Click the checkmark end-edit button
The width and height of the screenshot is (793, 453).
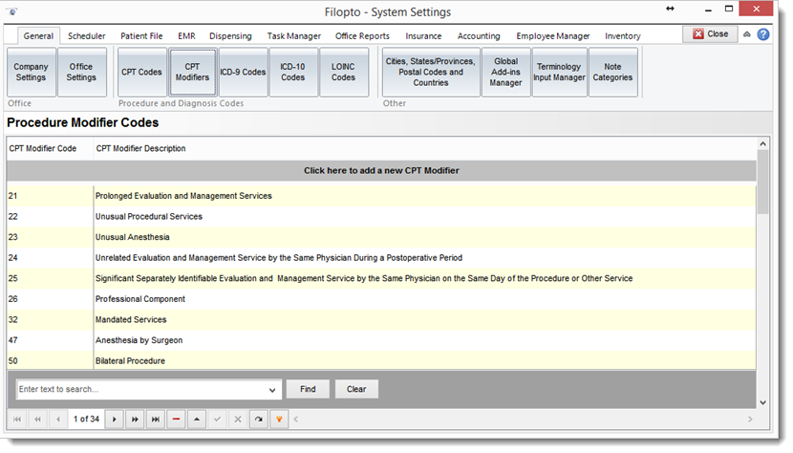click(217, 420)
